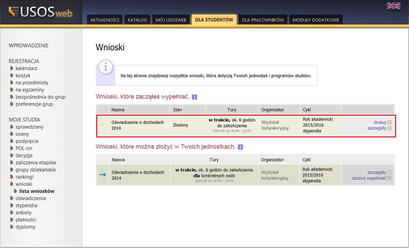The height and width of the screenshot is (248, 409).
Task: Open the DLA PRACOWNIKÓW tab
Action: pyautogui.click(x=263, y=20)
